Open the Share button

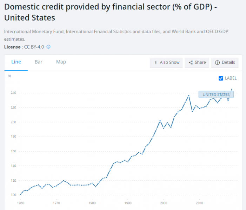click(x=197, y=63)
